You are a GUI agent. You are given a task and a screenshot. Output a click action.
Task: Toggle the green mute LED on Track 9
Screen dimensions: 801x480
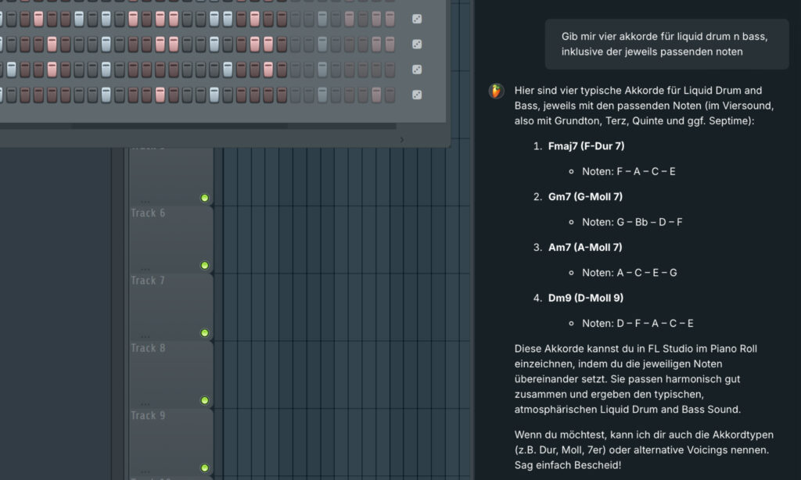[204, 467]
